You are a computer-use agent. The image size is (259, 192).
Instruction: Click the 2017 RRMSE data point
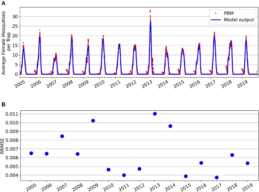point(217,177)
